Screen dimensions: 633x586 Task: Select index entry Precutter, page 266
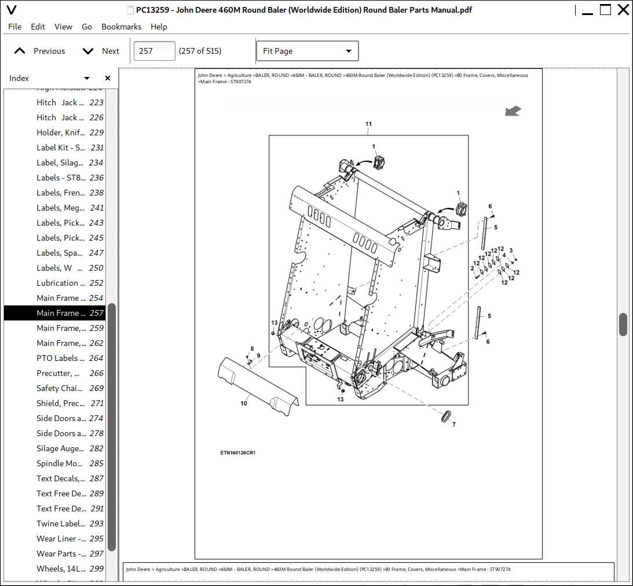54,374
